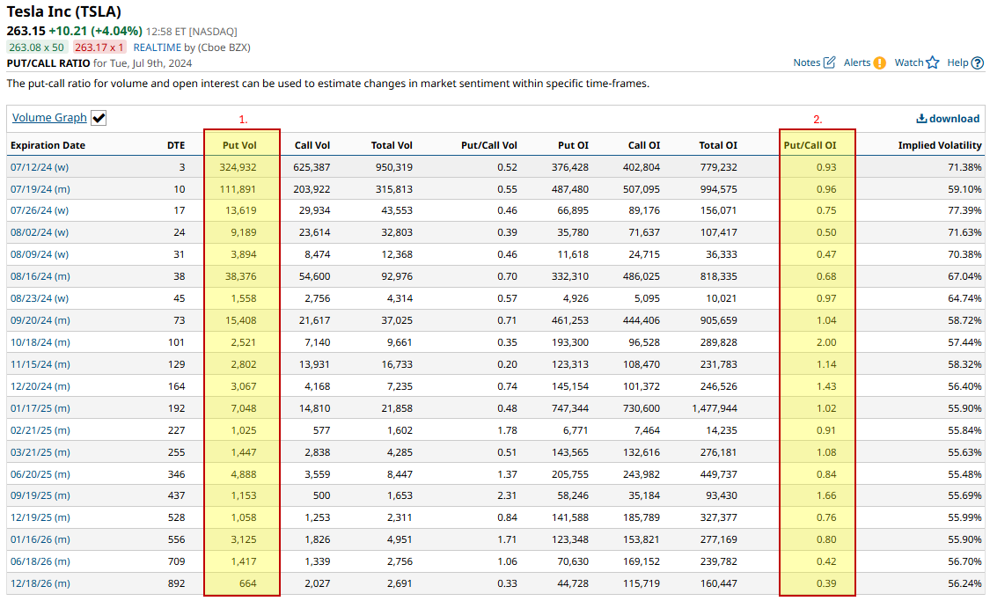990x601 pixels.
Task: Click the Help link
Action: tap(957, 62)
